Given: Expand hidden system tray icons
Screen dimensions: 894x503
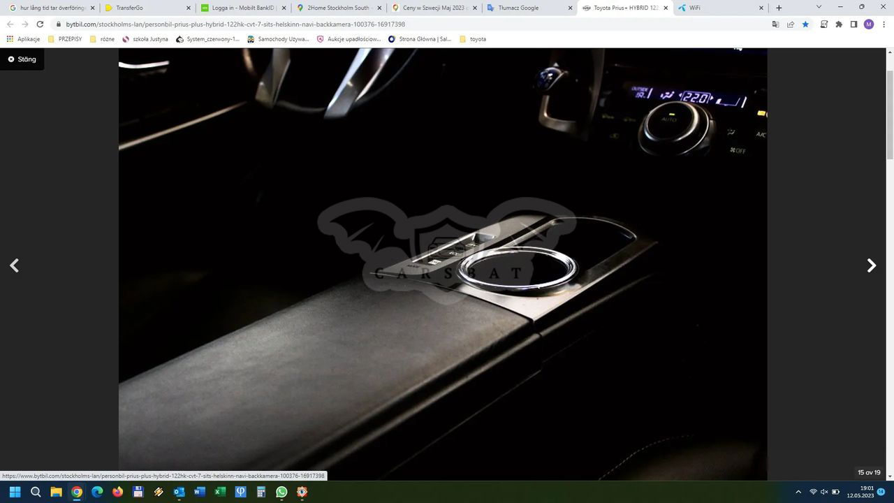Looking at the screenshot, I should (798, 492).
